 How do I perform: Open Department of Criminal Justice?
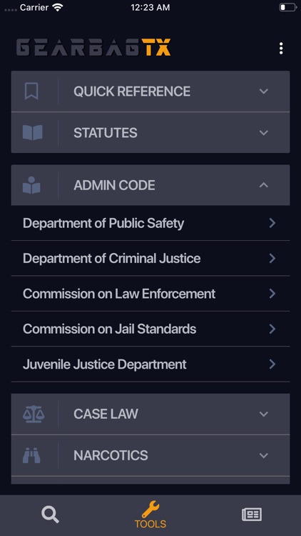click(150, 259)
